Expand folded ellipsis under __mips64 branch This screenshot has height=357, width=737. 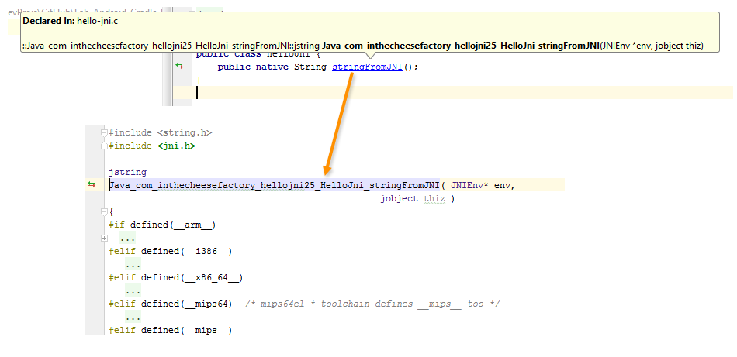(133, 317)
